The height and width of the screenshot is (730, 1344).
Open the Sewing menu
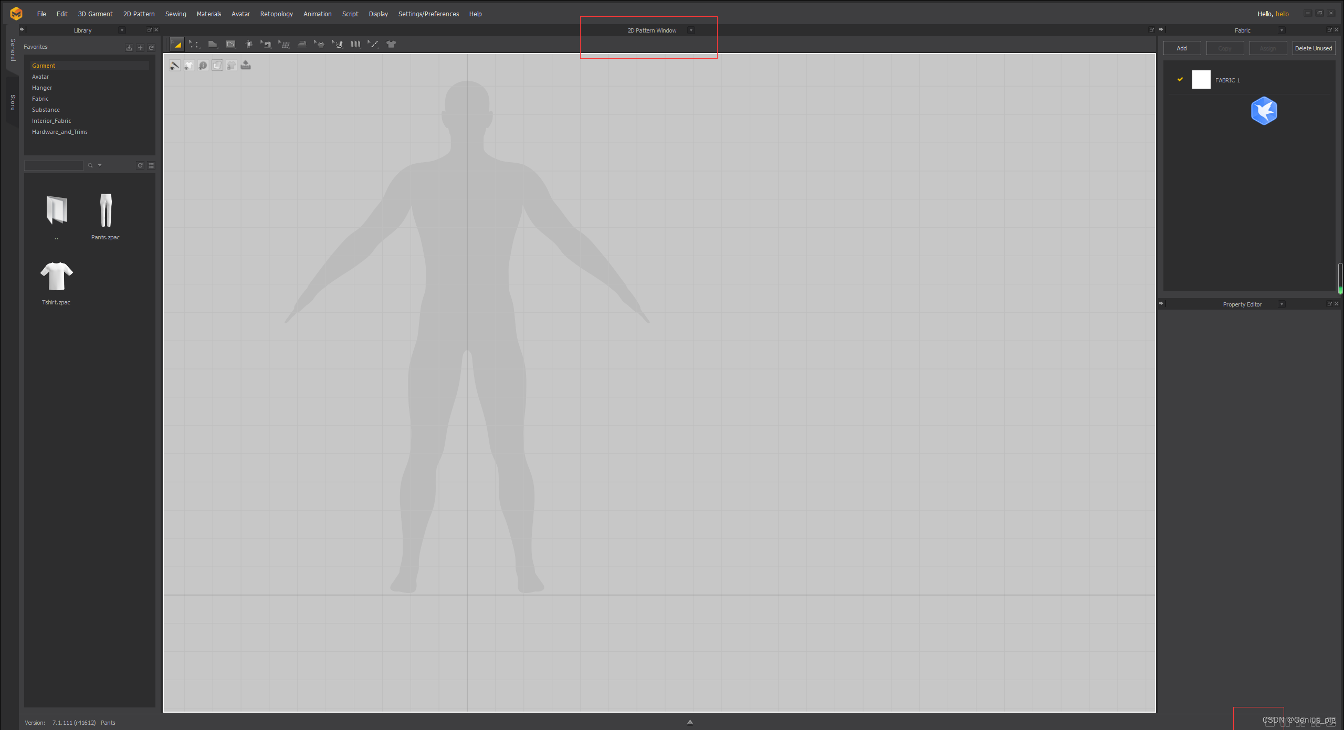coord(176,14)
